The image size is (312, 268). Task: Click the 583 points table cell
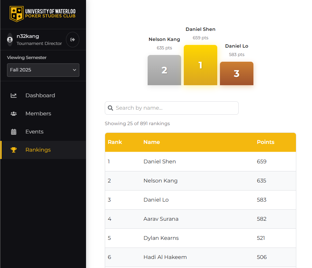coord(261,200)
